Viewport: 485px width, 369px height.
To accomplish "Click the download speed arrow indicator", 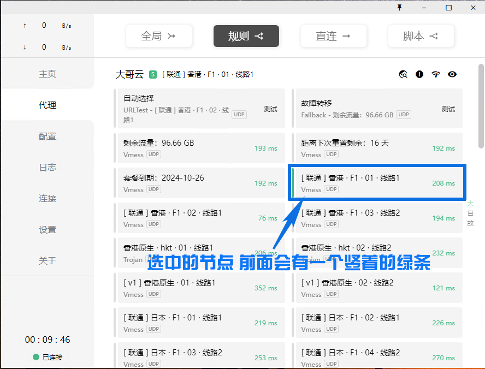I will coord(25,47).
